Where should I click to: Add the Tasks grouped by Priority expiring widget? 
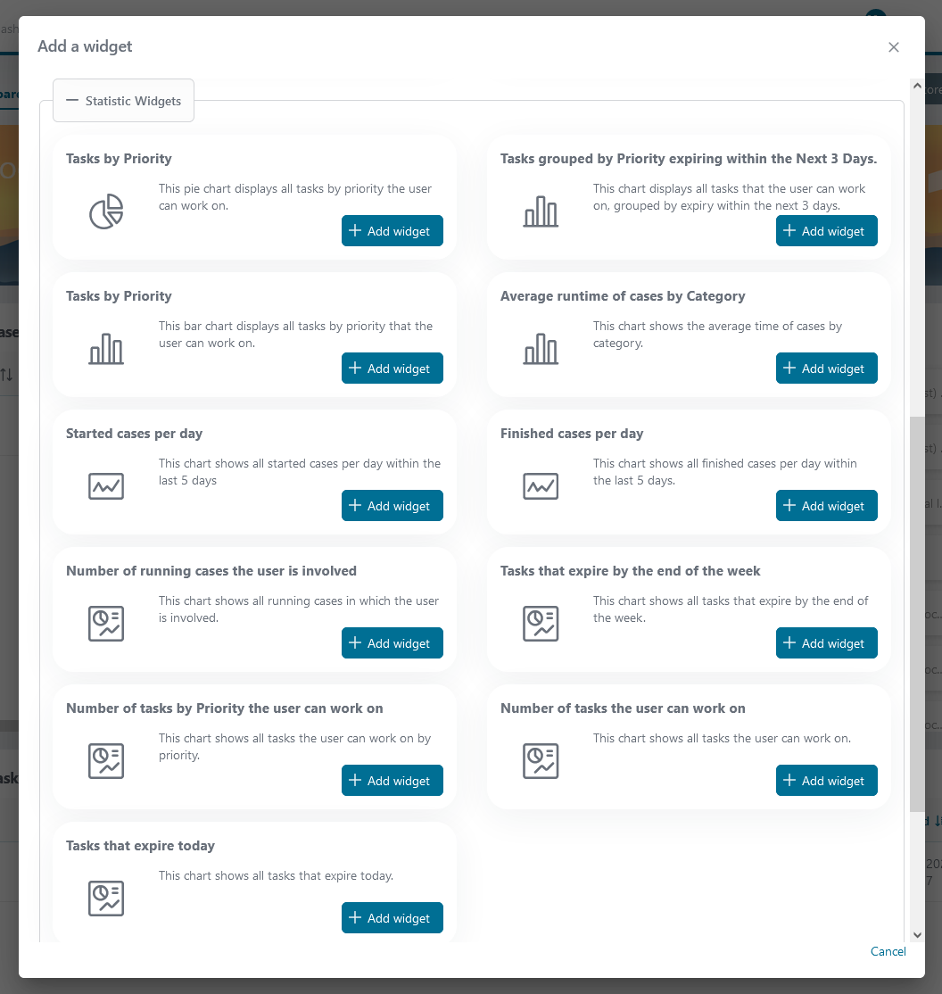827,231
